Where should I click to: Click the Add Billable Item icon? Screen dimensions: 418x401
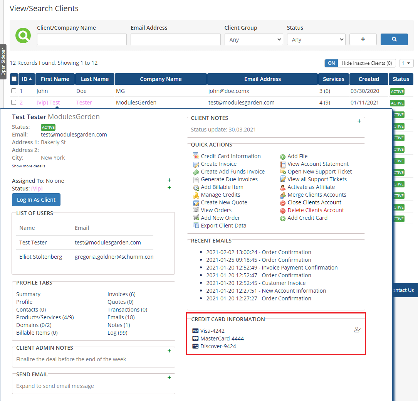point(196,187)
